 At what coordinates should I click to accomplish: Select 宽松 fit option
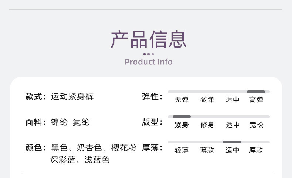click(257, 125)
